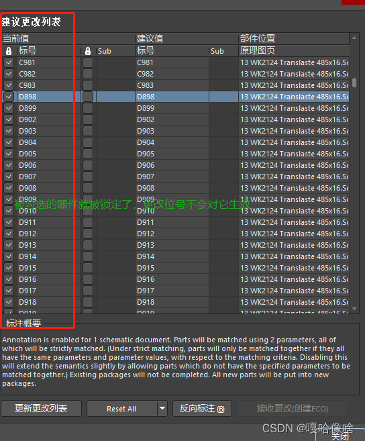Viewport: 365px width, 441px height.
Task: Click schematic page cell in D902 row
Action: (x=294, y=119)
